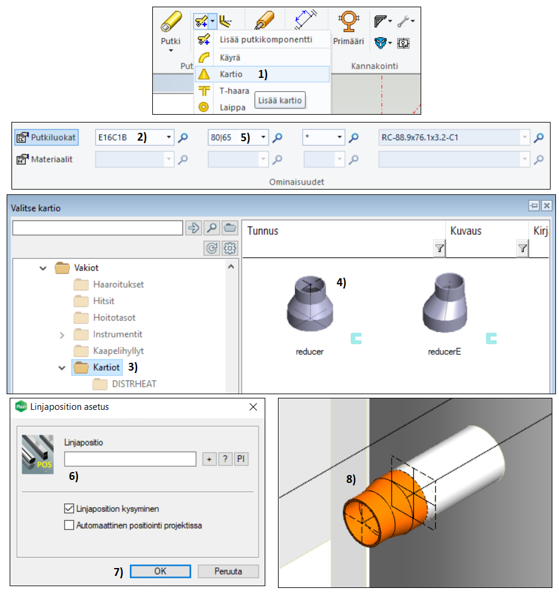The image size is (559, 594).
Task: Collapse the Vakiot folder tree node
Action: (x=43, y=267)
